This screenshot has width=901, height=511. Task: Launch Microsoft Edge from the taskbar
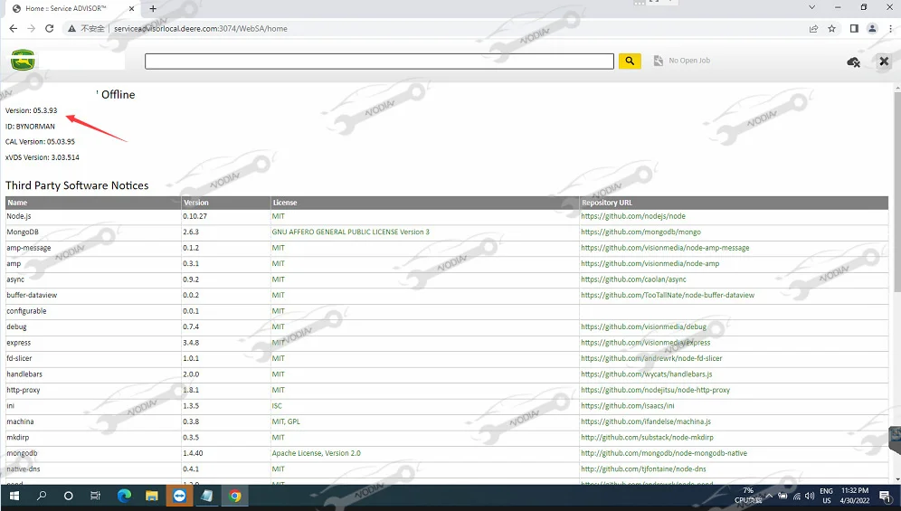(124, 496)
